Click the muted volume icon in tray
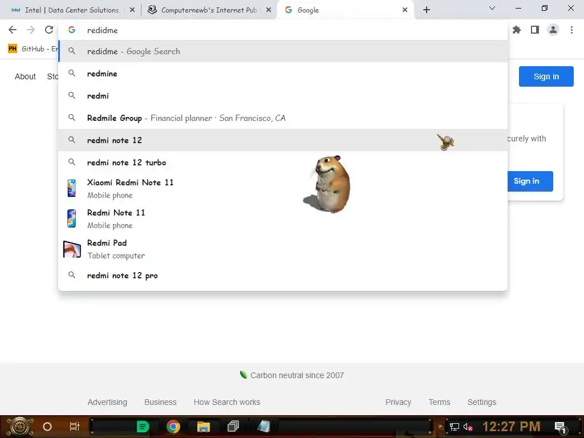The image size is (584, 438). [x=468, y=427]
